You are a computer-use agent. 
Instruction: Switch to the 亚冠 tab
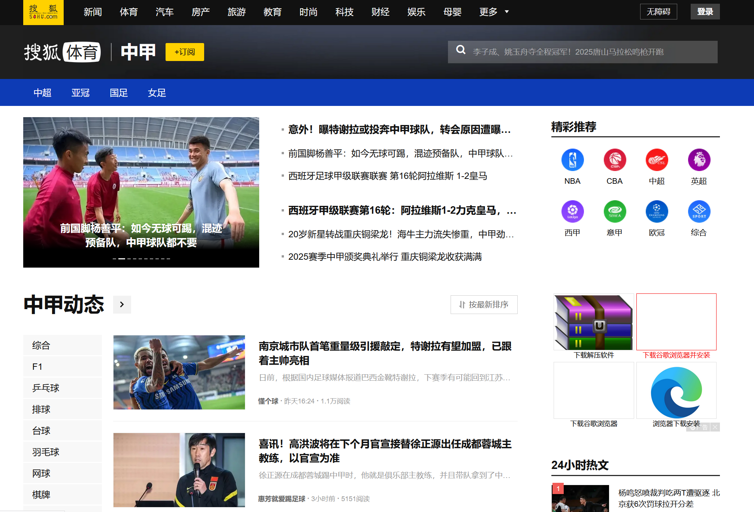[81, 93]
